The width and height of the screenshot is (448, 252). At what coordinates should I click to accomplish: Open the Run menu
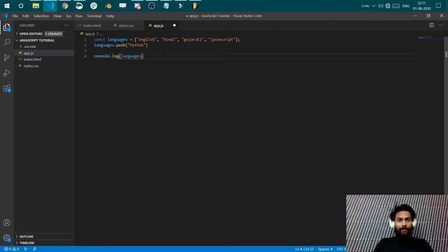(79, 16)
